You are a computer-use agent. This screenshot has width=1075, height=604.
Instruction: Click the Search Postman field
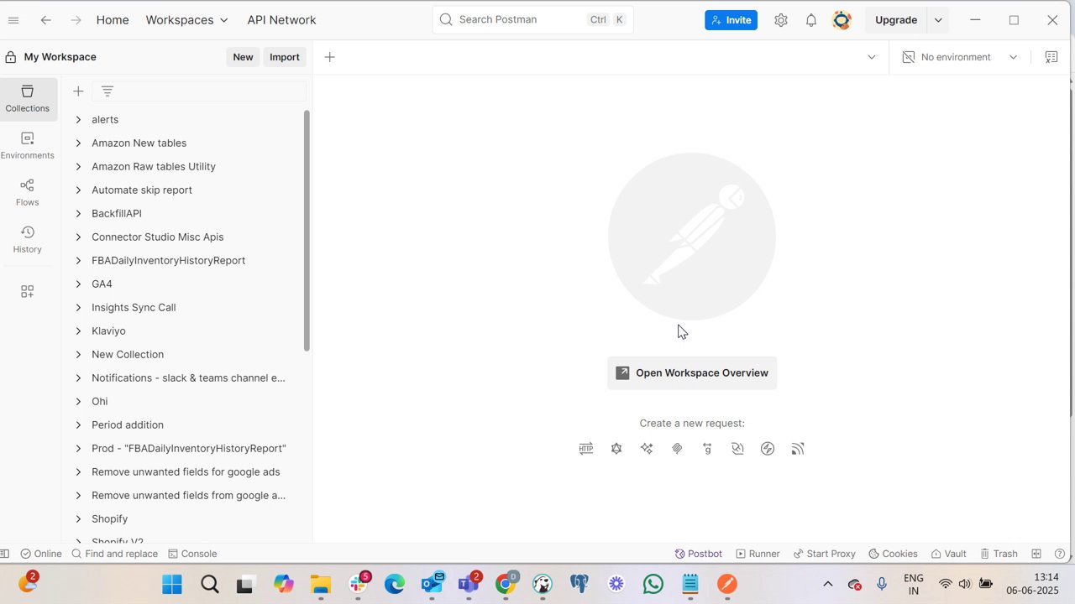click(533, 20)
